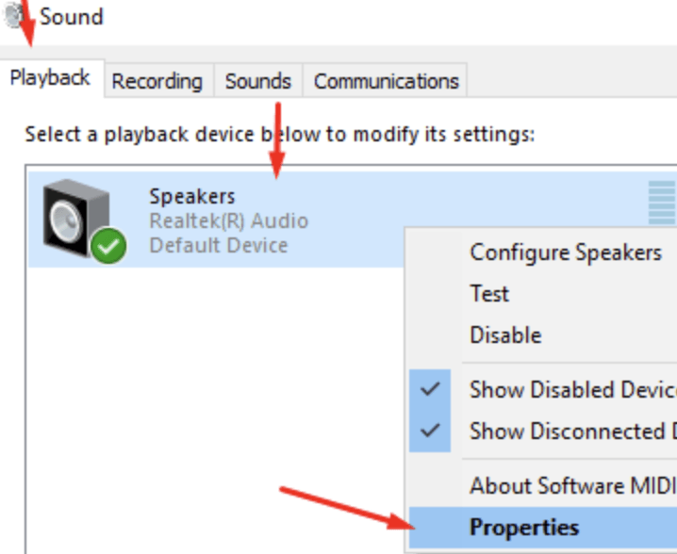Go to the Sounds tab
This screenshot has height=554, width=677.
click(257, 81)
